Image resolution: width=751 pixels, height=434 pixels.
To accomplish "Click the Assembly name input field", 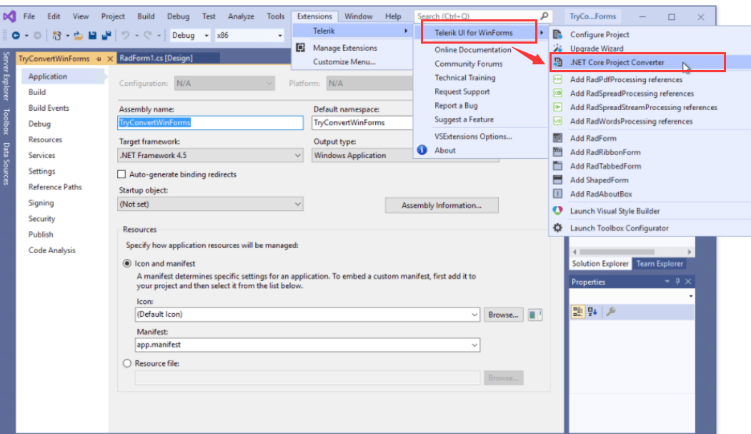I will pyautogui.click(x=210, y=123).
